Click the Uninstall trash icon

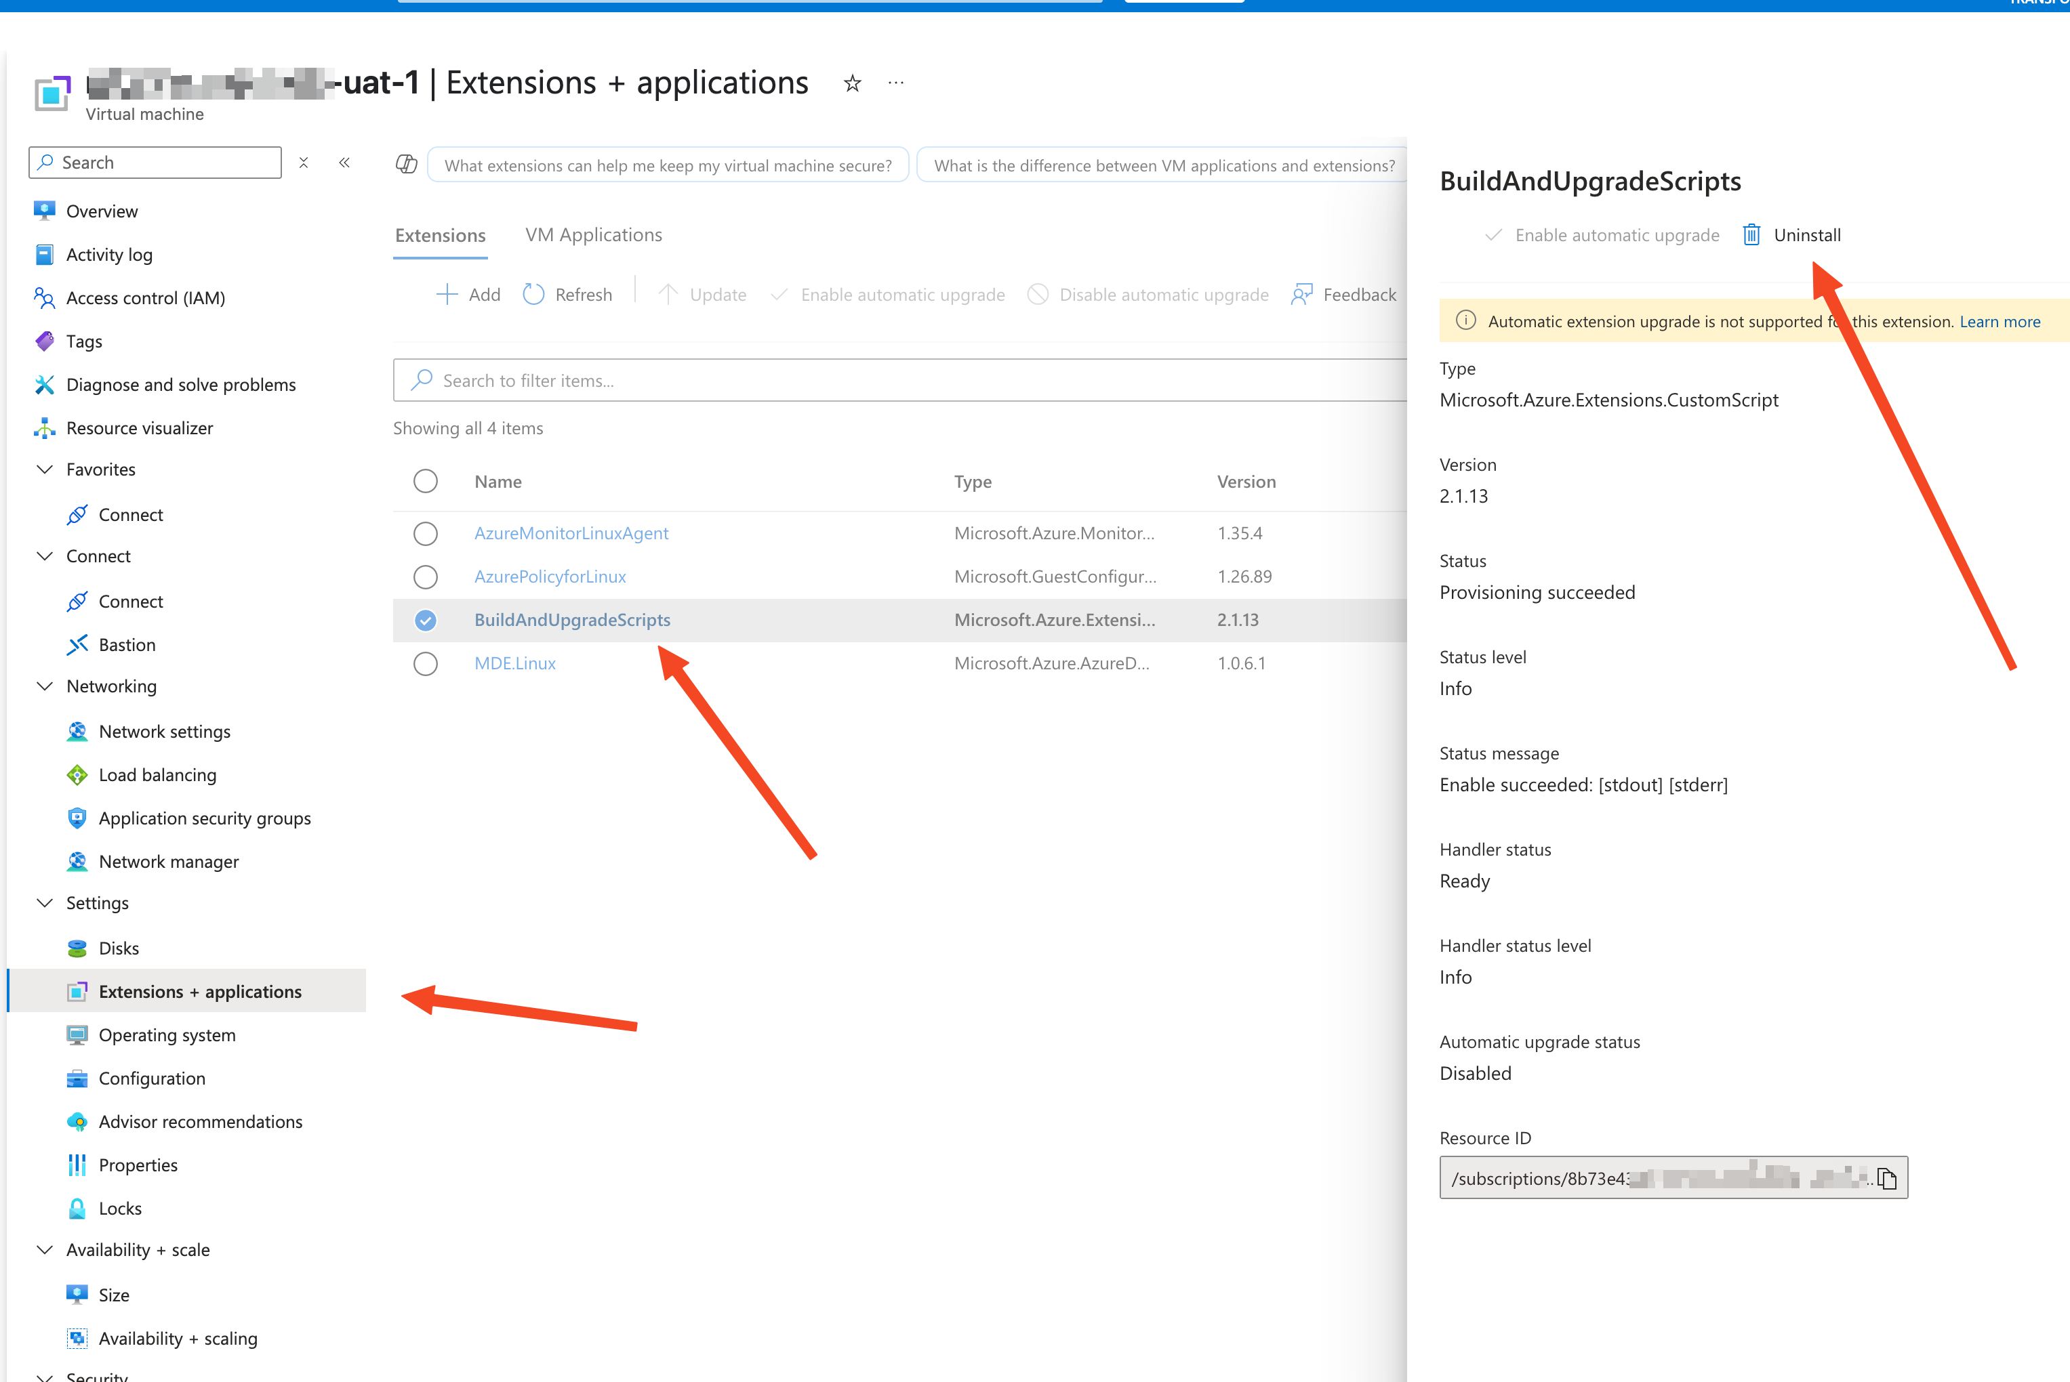tap(1751, 234)
